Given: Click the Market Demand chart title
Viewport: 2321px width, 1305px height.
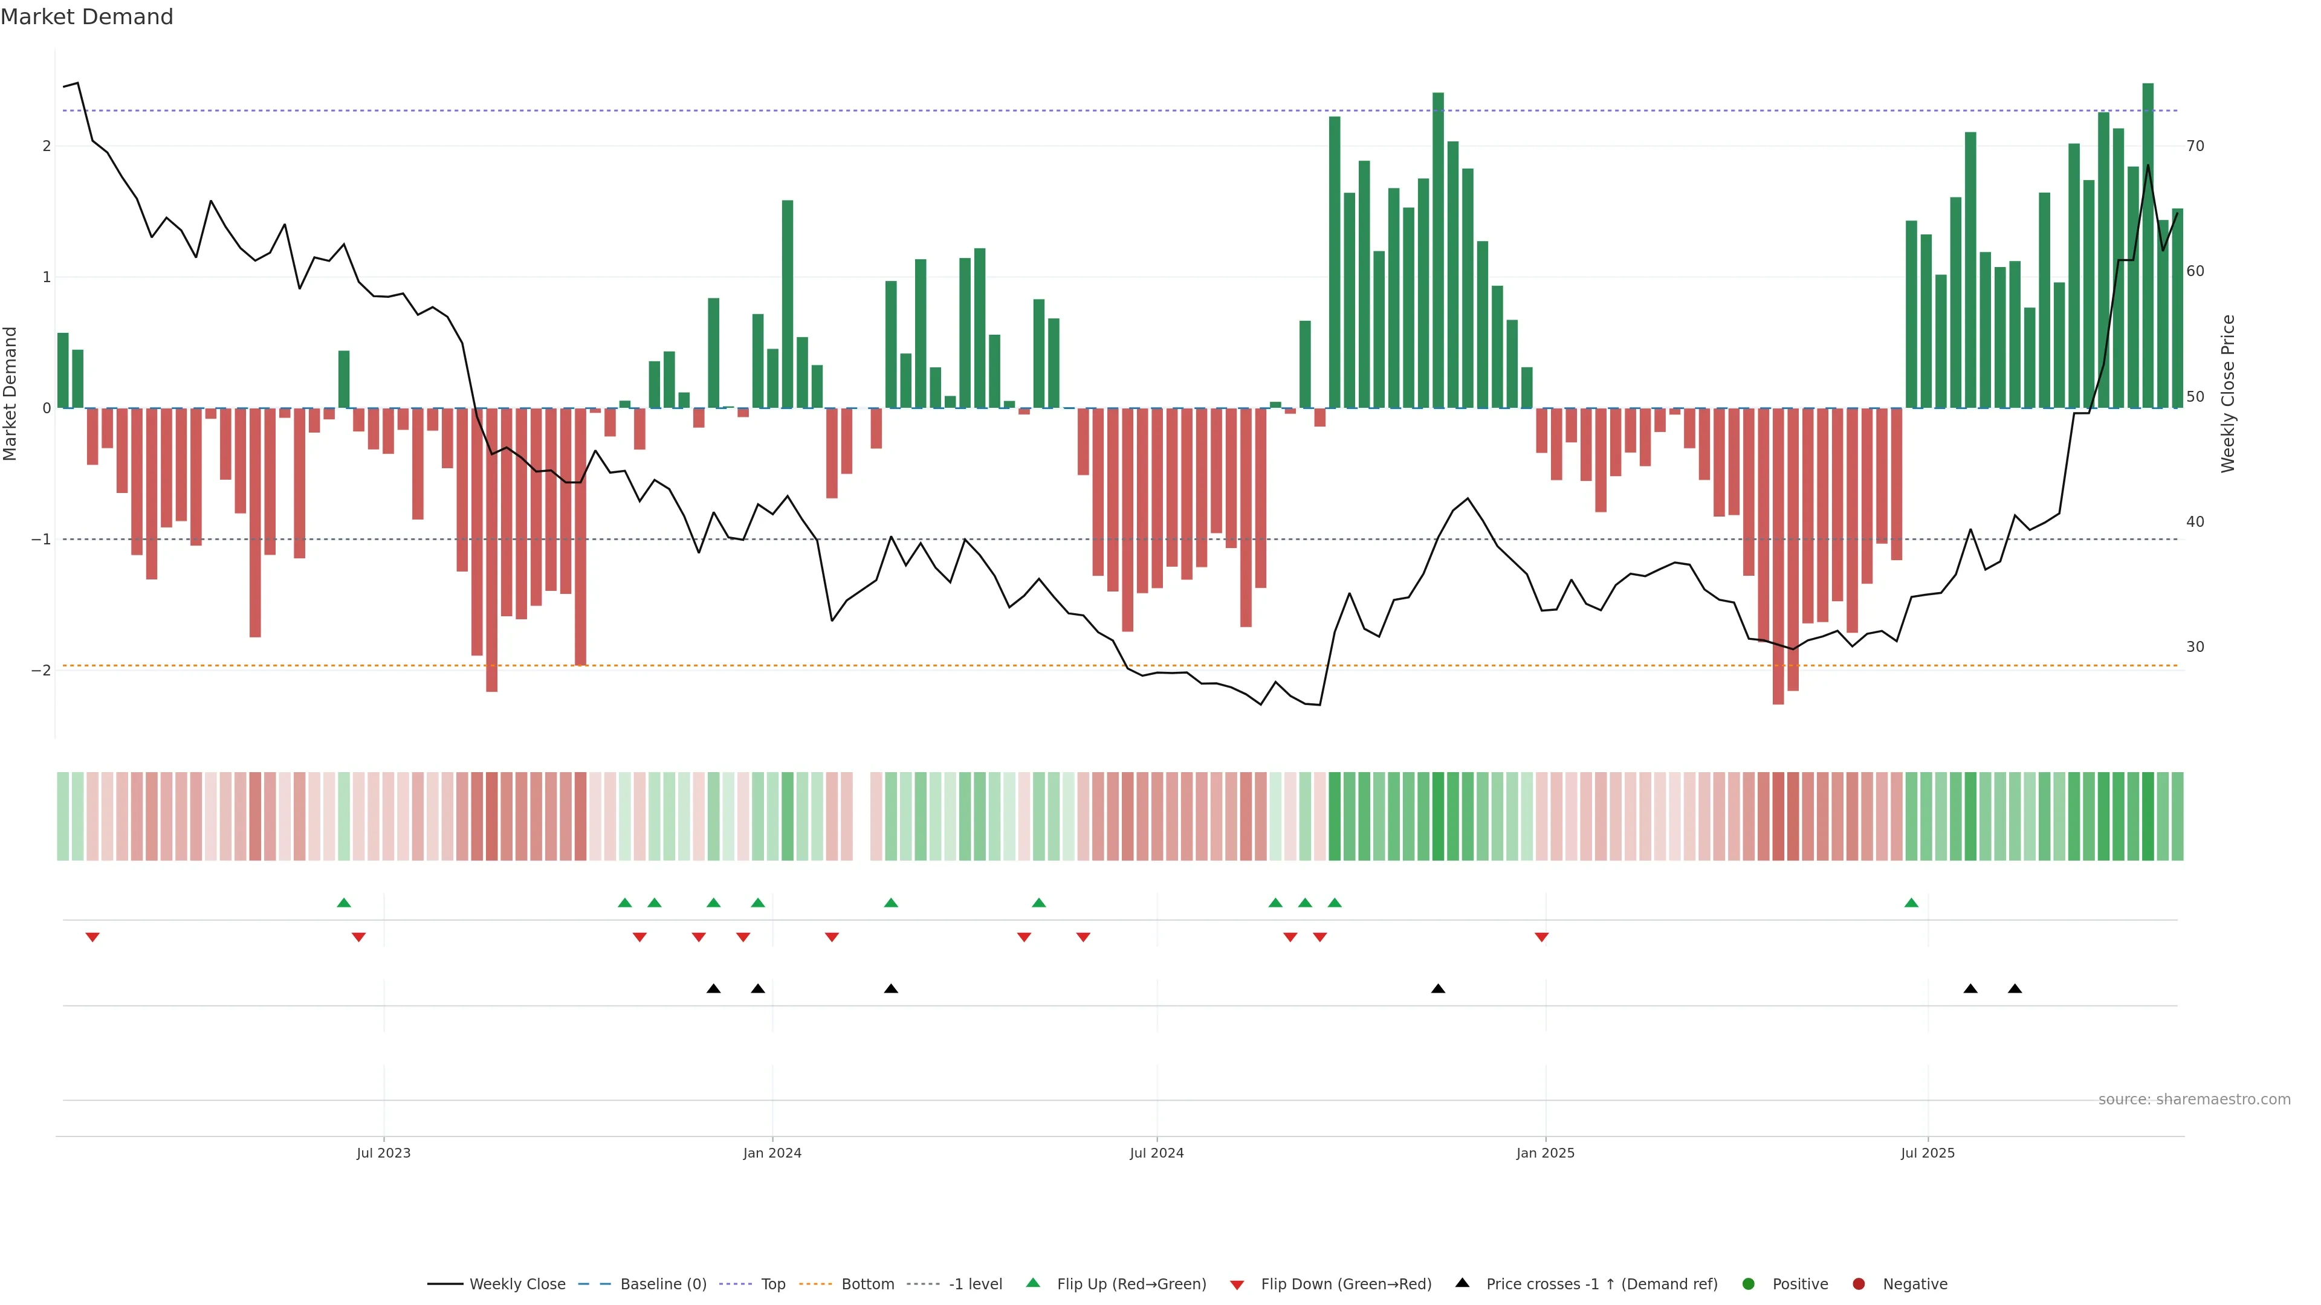Looking at the screenshot, I should click(86, 17).
